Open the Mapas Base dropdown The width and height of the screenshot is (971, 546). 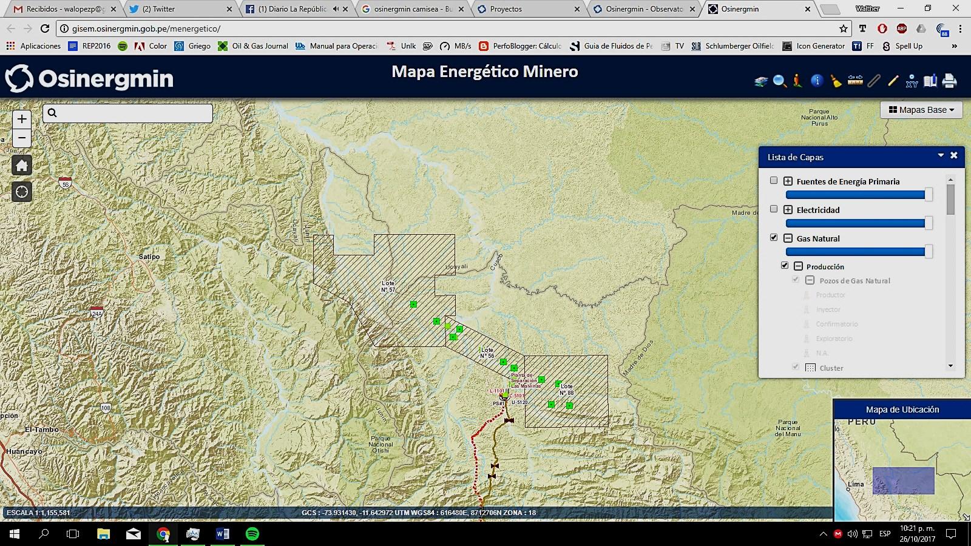[921, 110]
